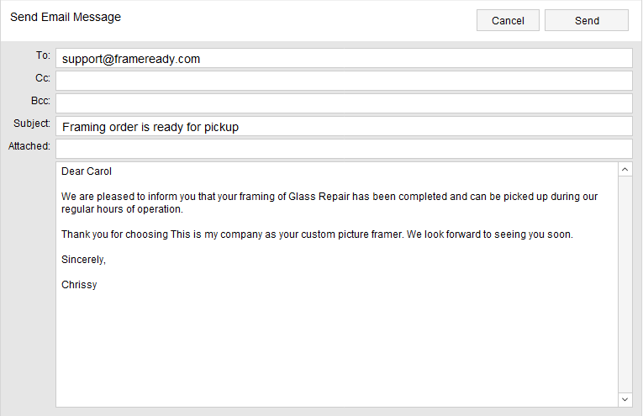Click the Send button

pos(587,20)
